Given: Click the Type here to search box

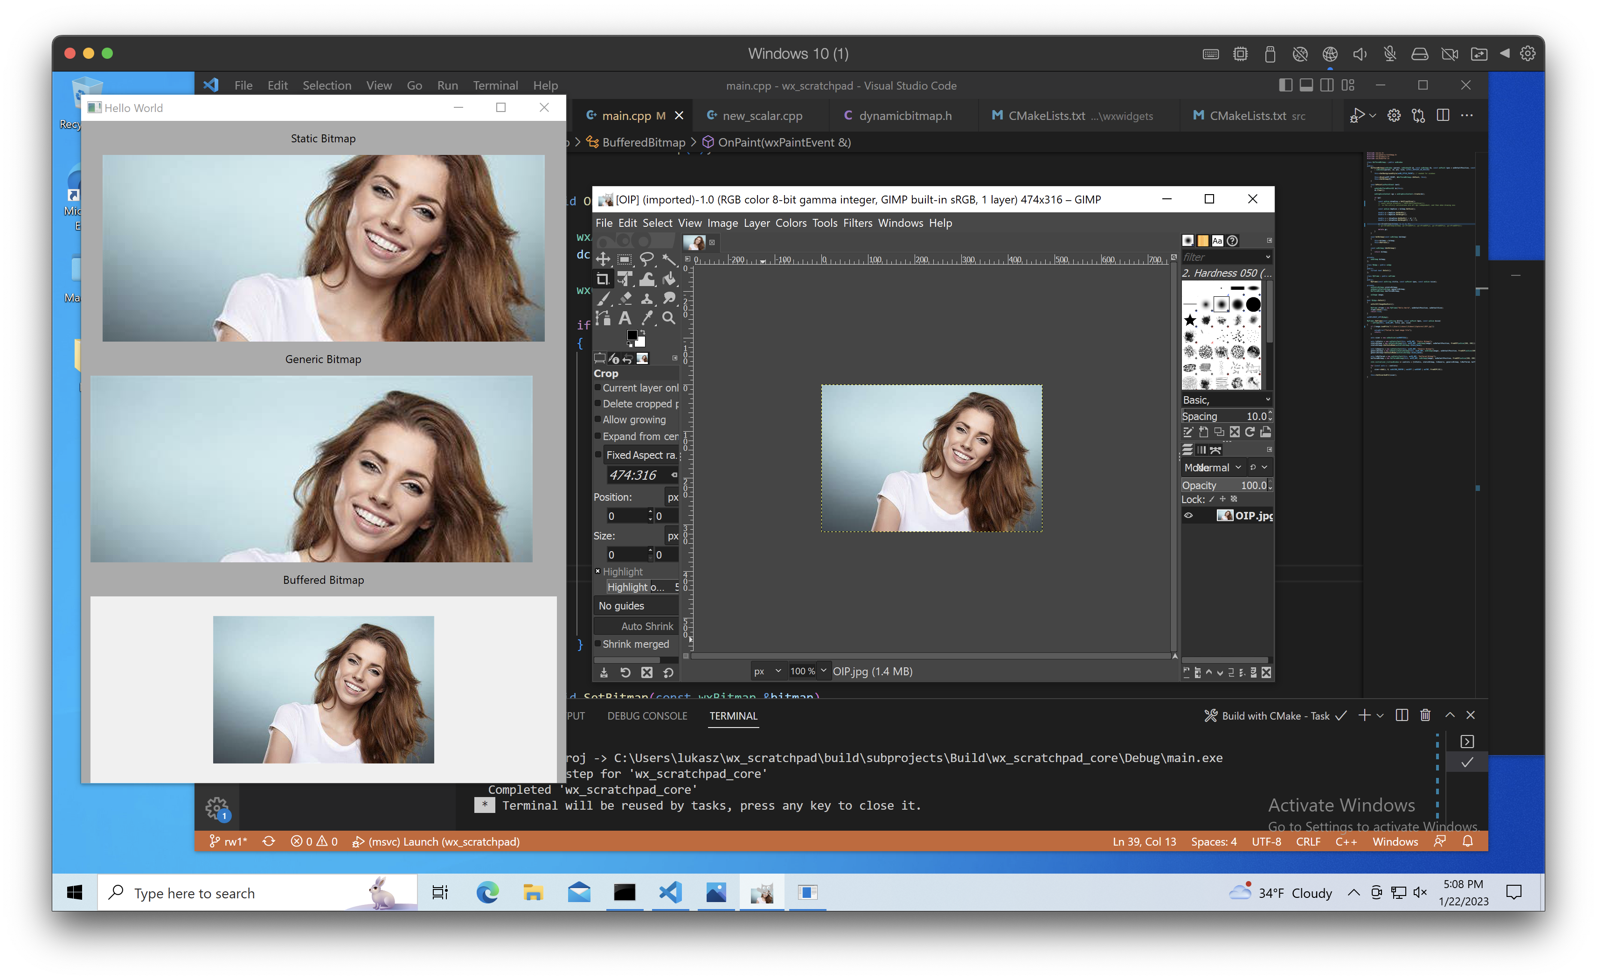Looking at the screenshot, I should pyautogui.click(x=258, y=892).
